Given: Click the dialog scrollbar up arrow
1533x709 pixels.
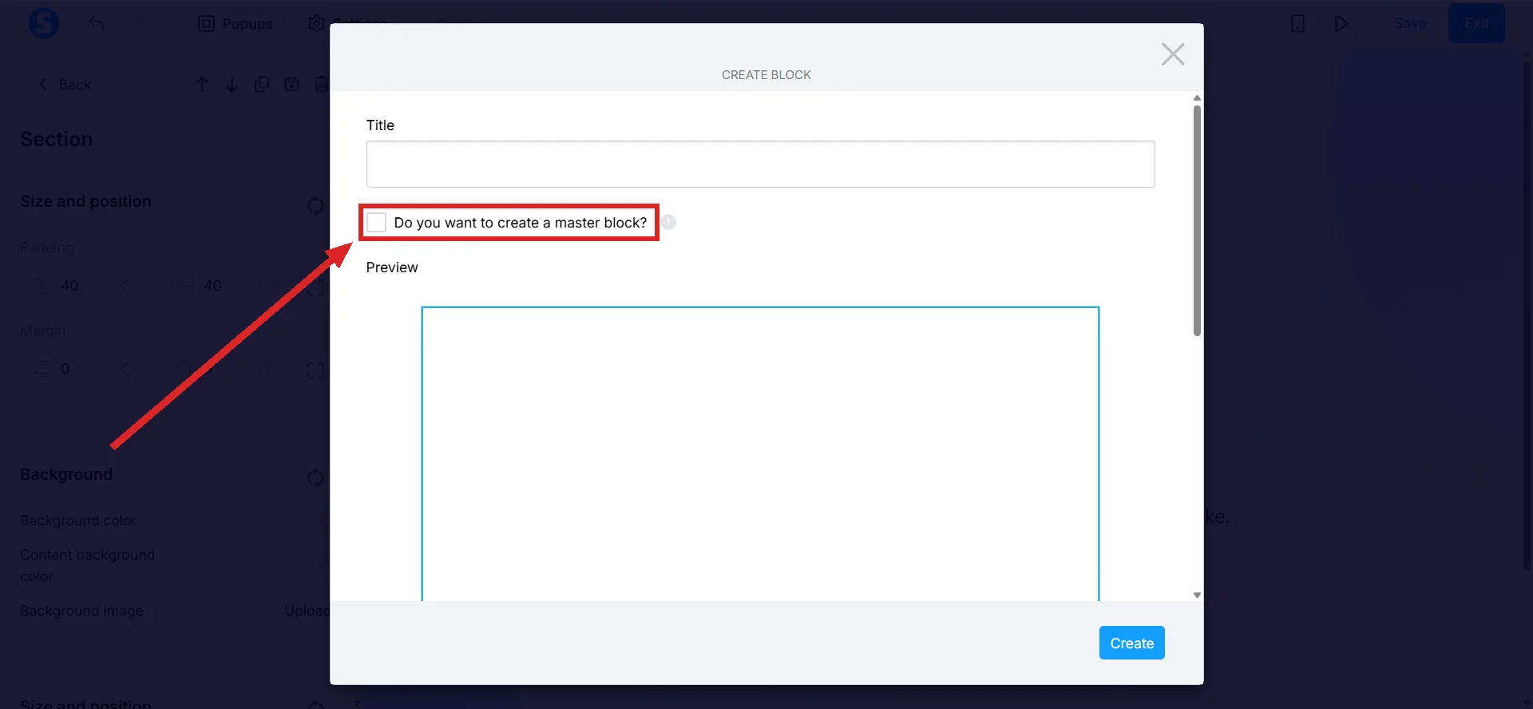Looking at the screenshot, I should coord(1197,98).
